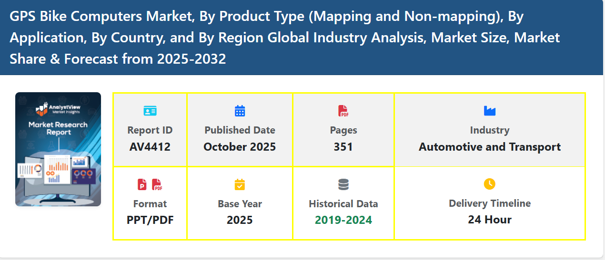The width and height of the screenshot is (605, 260).
Task: Click the Automotive and Transport industry text
Action: click(x=489, y=147)
